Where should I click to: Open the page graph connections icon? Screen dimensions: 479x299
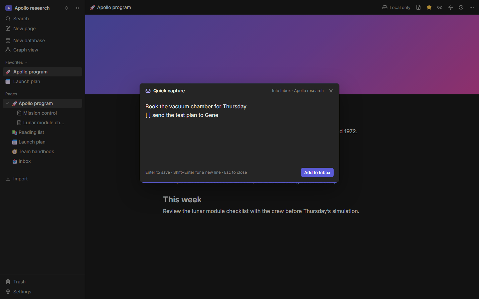[450, 7]
